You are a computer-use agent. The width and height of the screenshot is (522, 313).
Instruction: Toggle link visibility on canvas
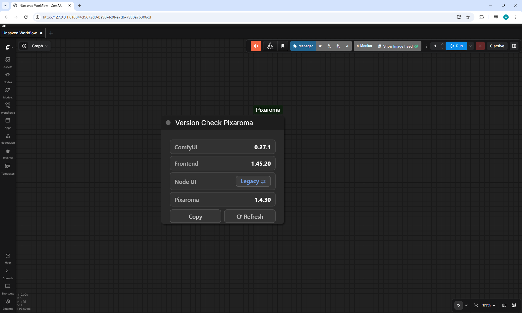(x=514, y=305)
